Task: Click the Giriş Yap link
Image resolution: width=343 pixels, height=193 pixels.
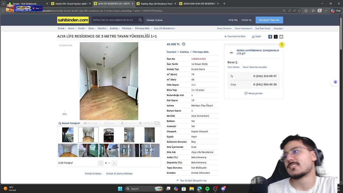Action: (x=233, y=20)
